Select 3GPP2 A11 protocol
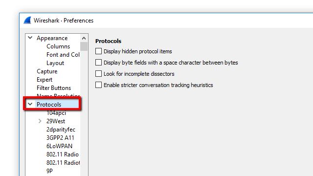The height and width of the screenshot is (176, 313). click(x=60, y=138)
